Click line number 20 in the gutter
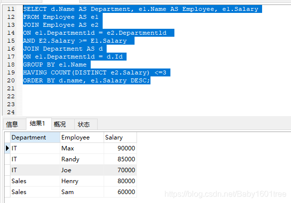Viewport: 291px width, 203px height. (x=11, y=80)
